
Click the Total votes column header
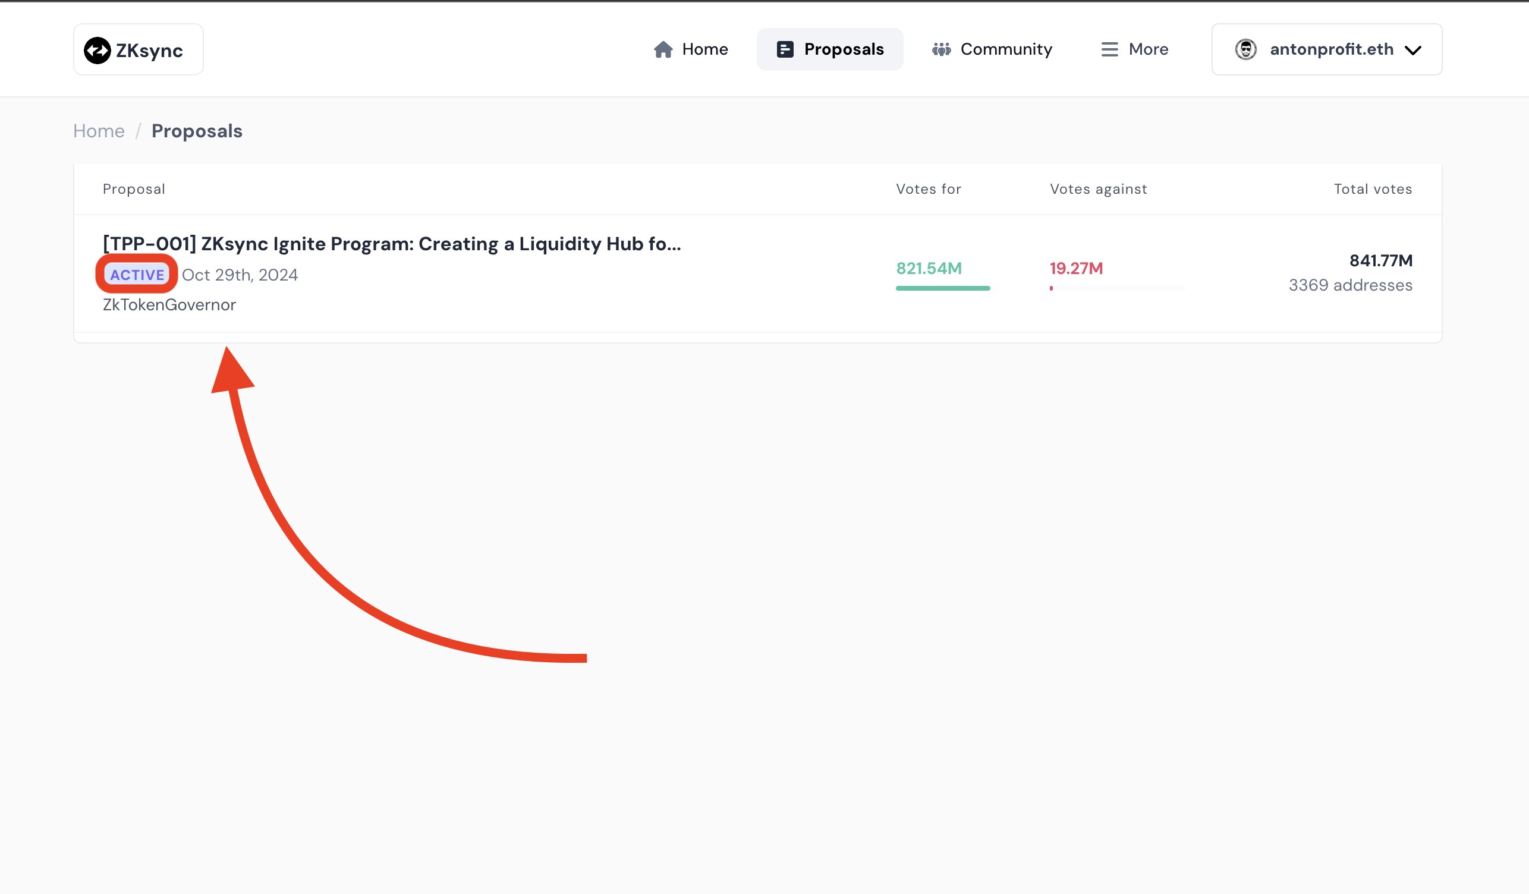(1373, 189)
